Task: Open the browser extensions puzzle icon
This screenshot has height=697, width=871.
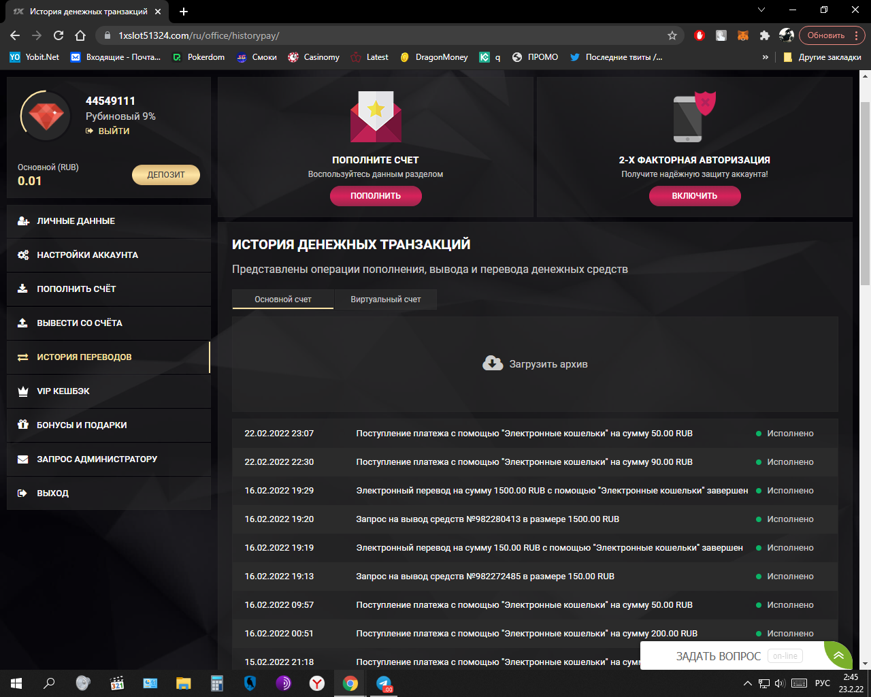Action: point(765,35)
